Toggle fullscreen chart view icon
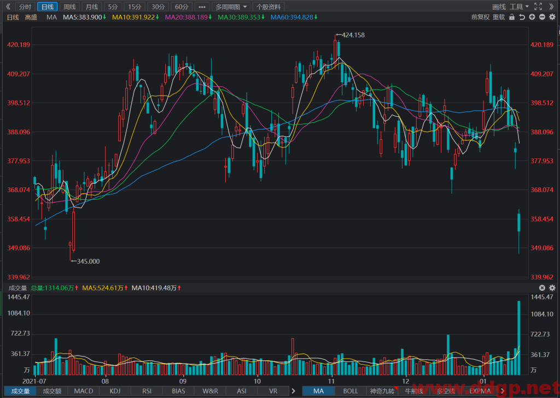Screen dimensions: 560x398 pos(538,7)
